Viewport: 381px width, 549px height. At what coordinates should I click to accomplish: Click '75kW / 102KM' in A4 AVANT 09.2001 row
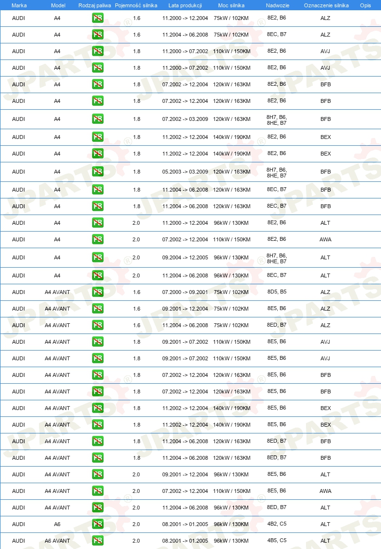coord(231,309)
